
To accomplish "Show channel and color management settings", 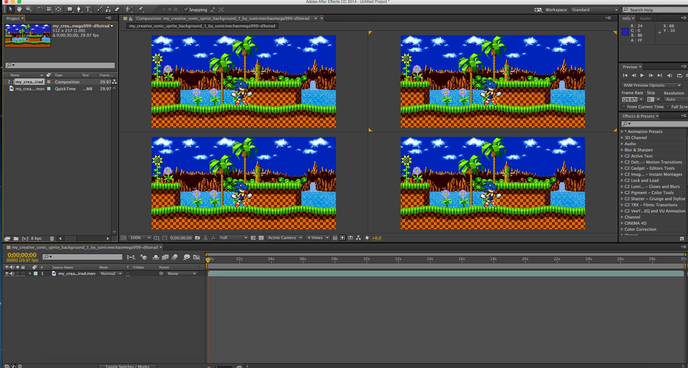I will pos(213,238).
